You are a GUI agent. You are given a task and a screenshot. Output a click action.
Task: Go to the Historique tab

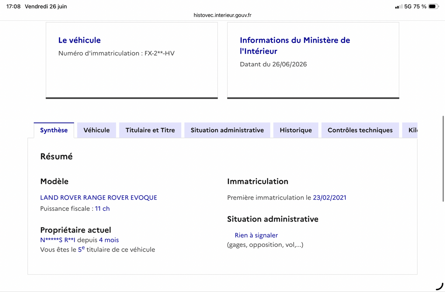pyautogui.click(x=296, y=130)
